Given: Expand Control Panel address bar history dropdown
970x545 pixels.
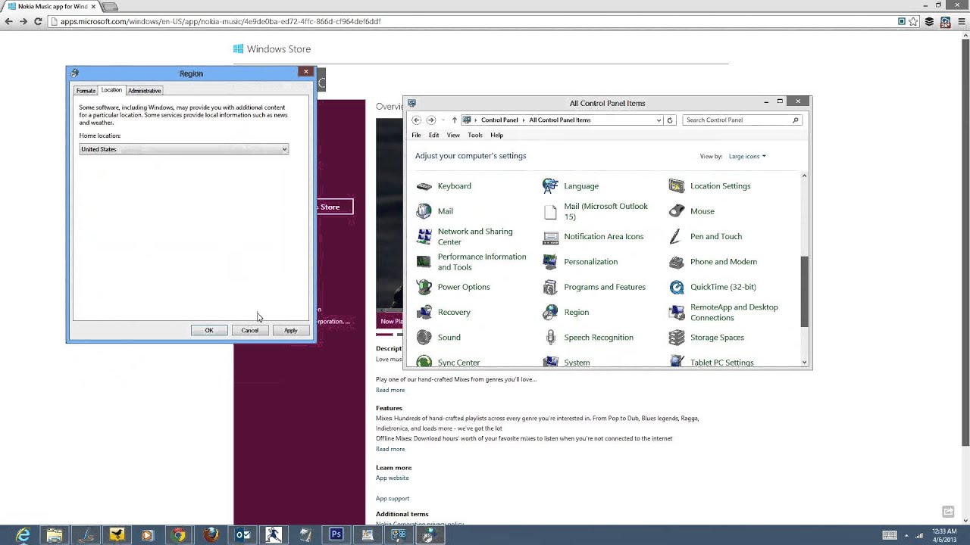Looking at the screenshot, I should 659,120.
